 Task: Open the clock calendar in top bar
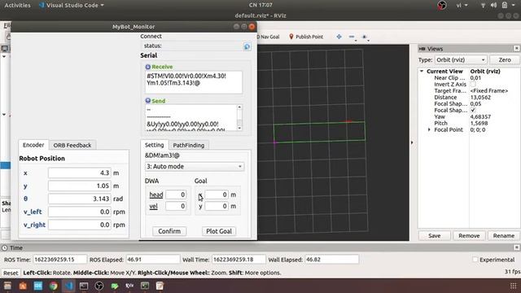(260, 5)
